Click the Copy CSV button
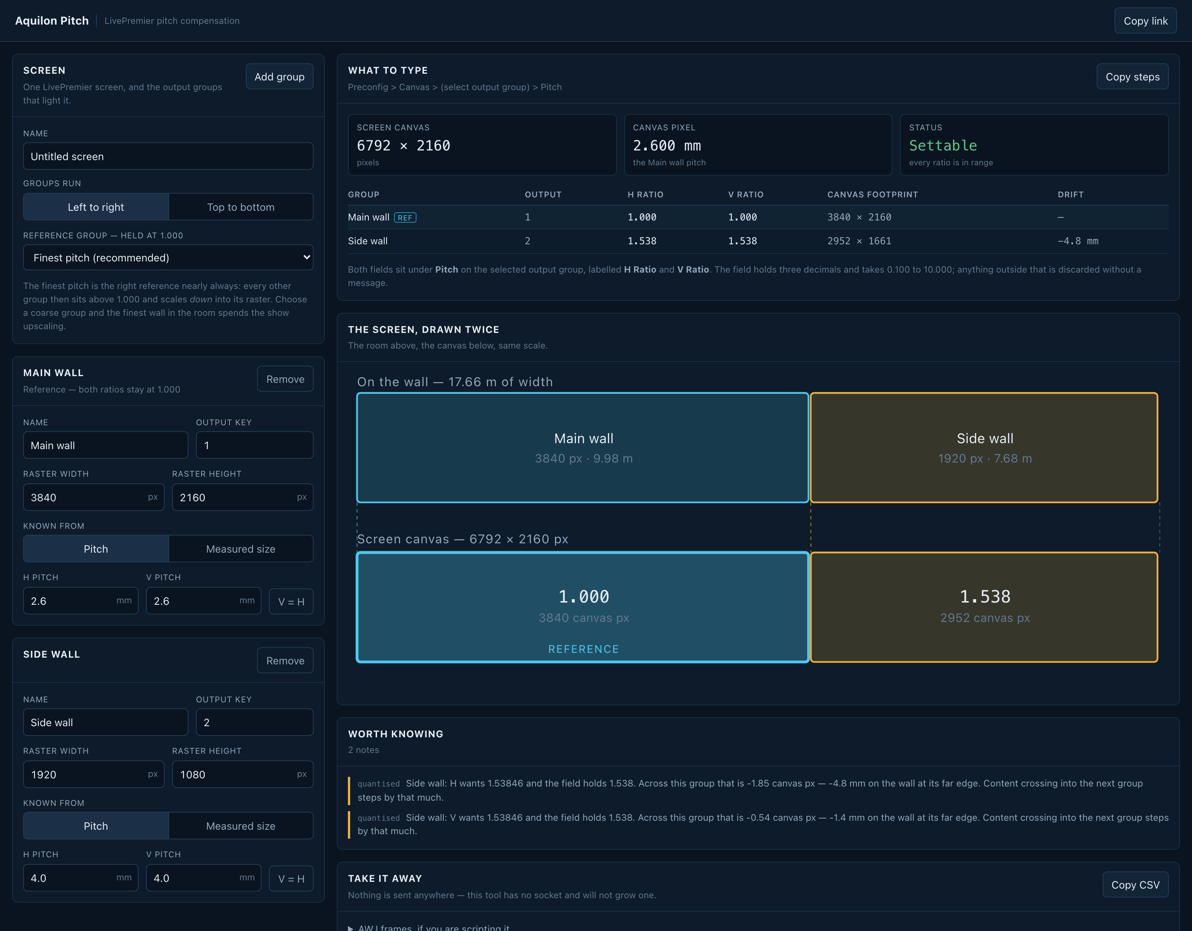1192x931 pixels. point(1135,884)
